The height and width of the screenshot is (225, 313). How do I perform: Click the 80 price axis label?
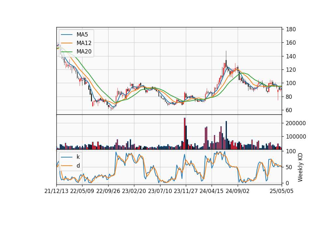coord(289,97)
